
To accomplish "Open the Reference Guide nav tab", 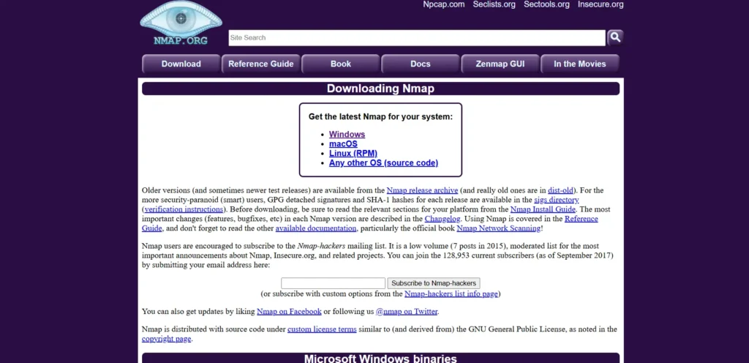I will tap(261, 64).
